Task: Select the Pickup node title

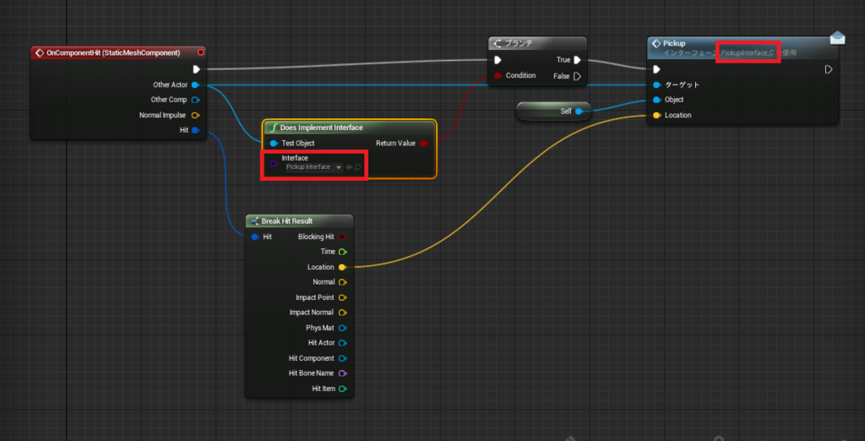Action: point(673,43)
